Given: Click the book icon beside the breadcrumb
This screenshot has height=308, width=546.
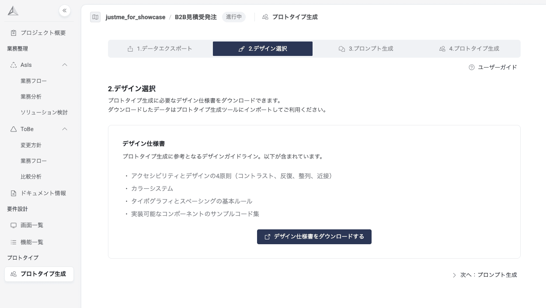Looking at the screenshot, I should tap(95, 17).
